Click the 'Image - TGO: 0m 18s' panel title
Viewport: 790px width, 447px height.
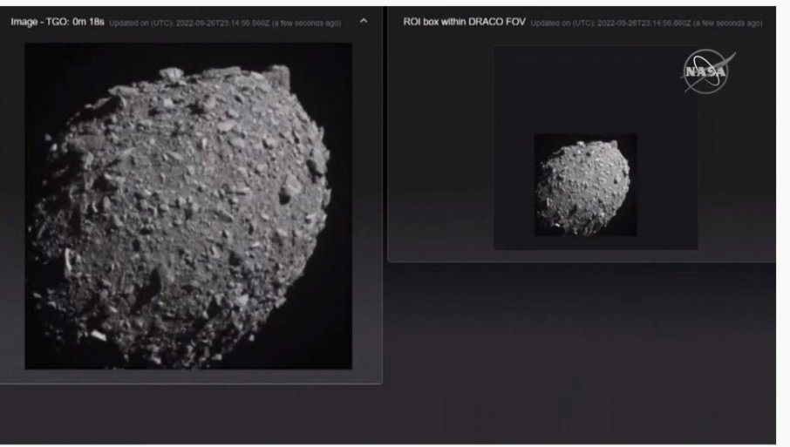[x=58, y=21]
